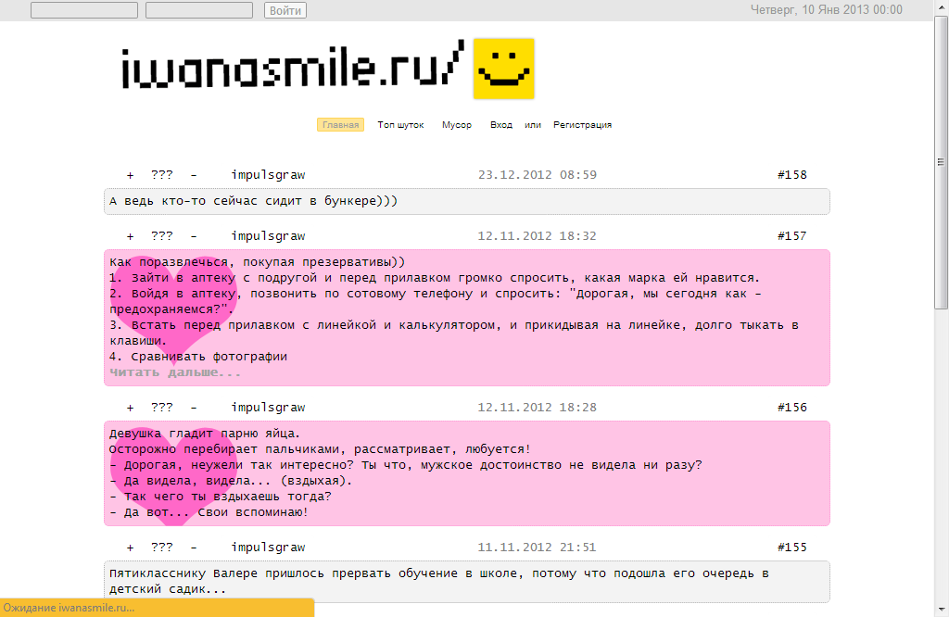Click date 12.11.2012 18:28

[x=538, y=408]
